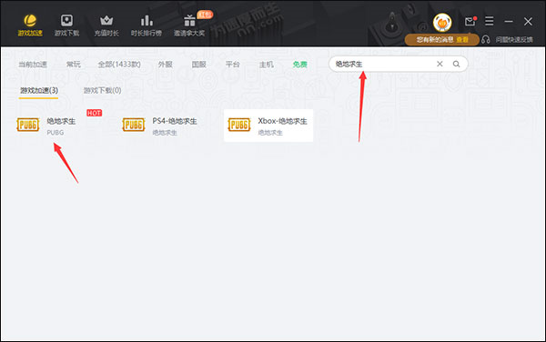Click the 充值时长 crown icon
The image size is (546, 342).
pyautogui.click(x=106, y=21)
